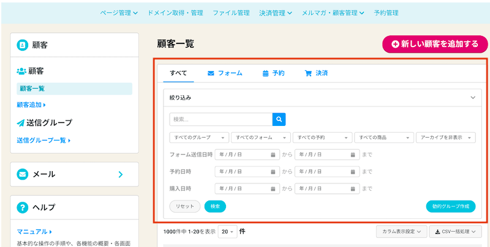Viewport: 490px width, 247px height.
Task: Click the 顧客 ID card icon in sidebar
Action: pyautogui.click(x=23, y=45)
